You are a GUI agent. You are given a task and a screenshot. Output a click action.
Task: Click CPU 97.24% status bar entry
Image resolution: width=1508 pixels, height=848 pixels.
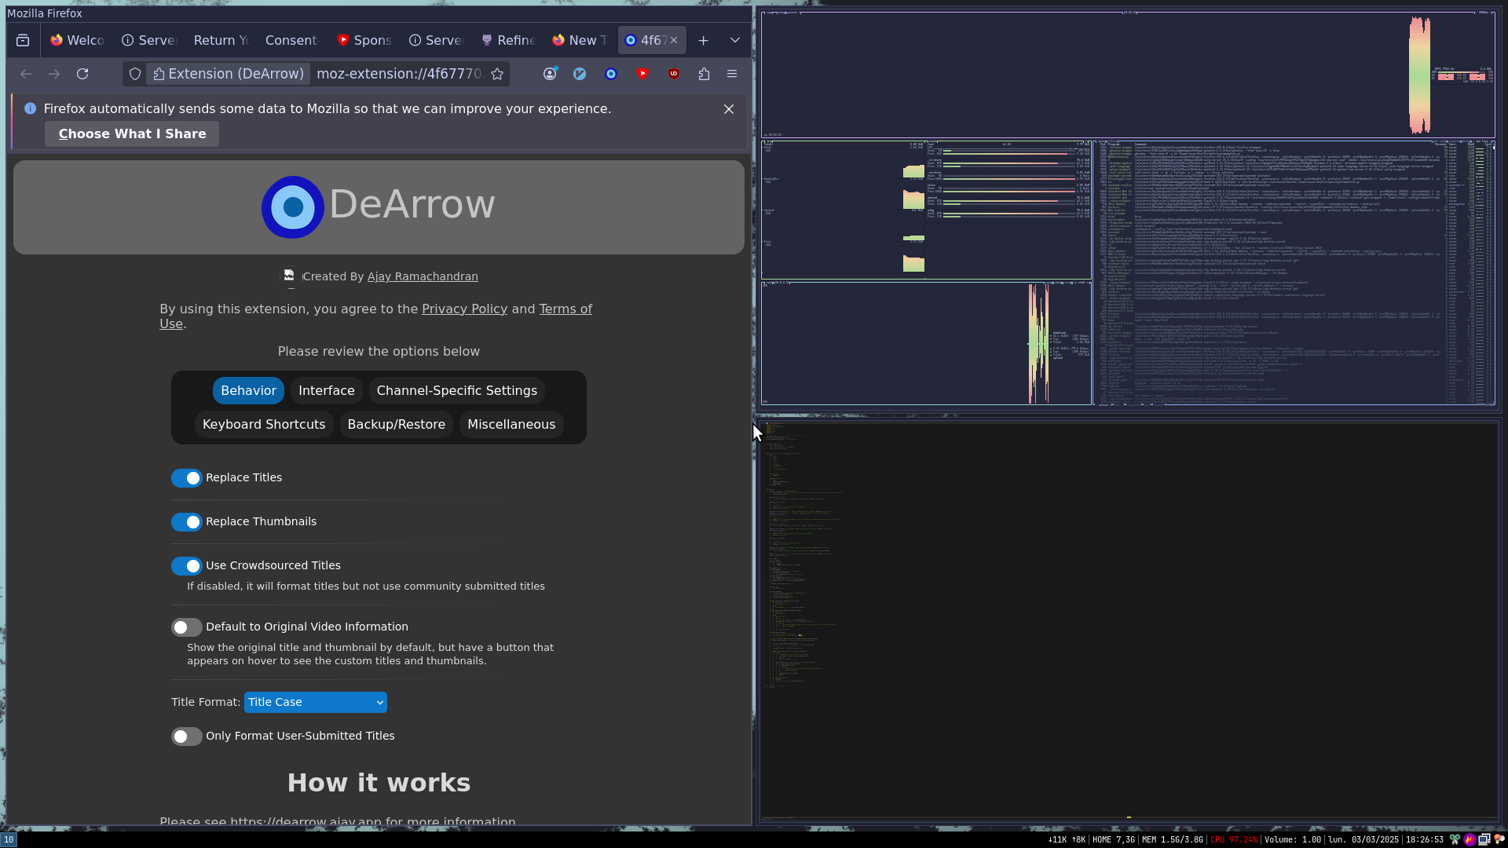coord(1234,839)
